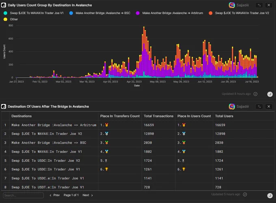Click in the table Search field
276x203 pixels.
[x=23, y=195]
